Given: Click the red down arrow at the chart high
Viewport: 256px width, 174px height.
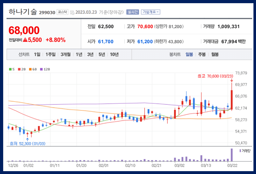Looking at the screenshot, I should (231, 80).
